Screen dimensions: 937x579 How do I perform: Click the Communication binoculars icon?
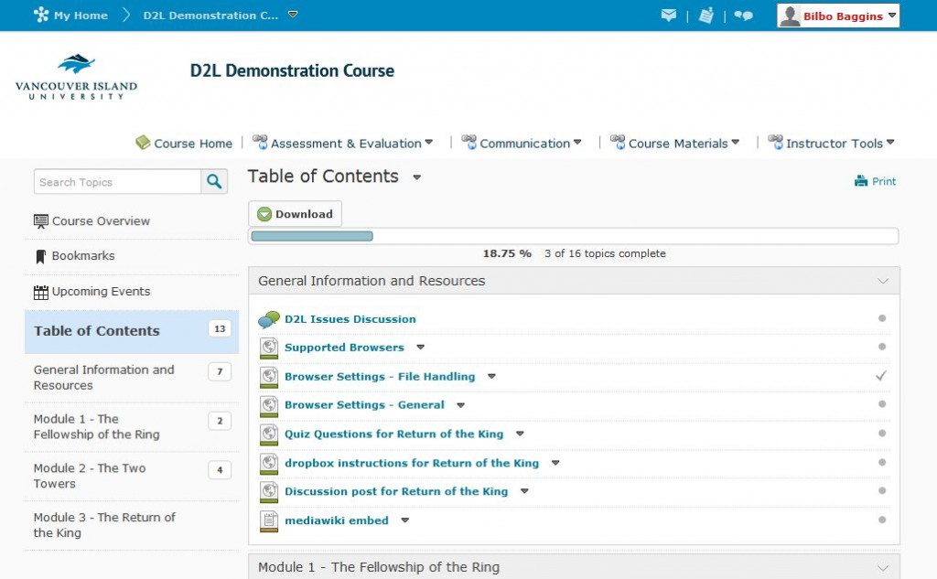pos(469,142)
